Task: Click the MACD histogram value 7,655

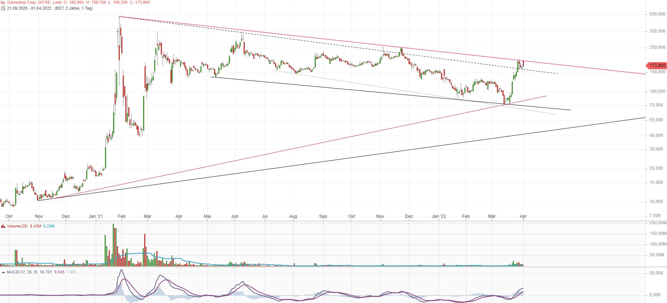Action: (x=72, y=272)
